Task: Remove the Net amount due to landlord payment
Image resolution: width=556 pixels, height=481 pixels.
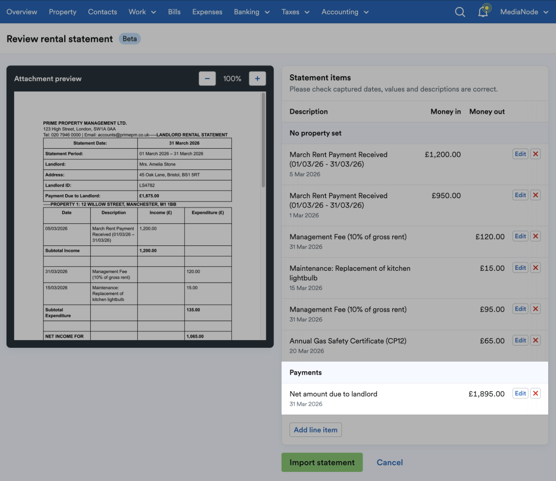Action: [536, 393]
